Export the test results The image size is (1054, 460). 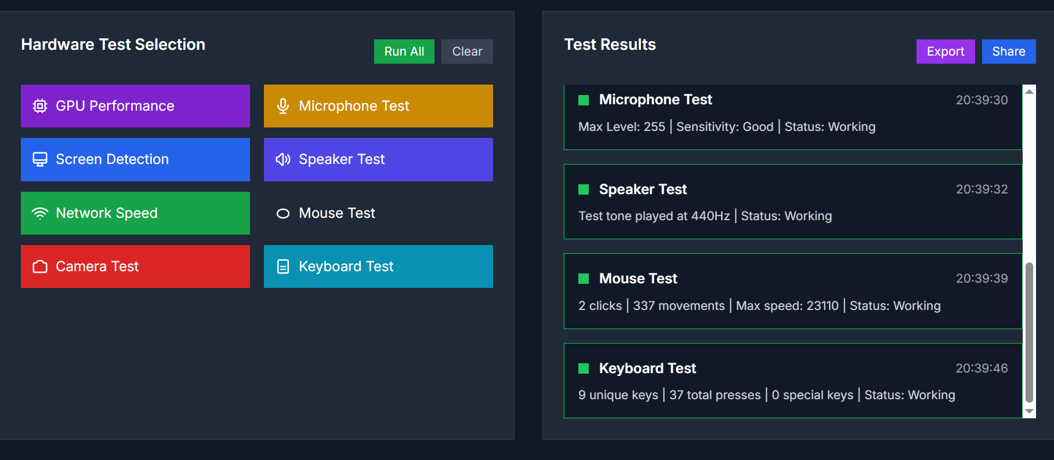pos(945,52)
